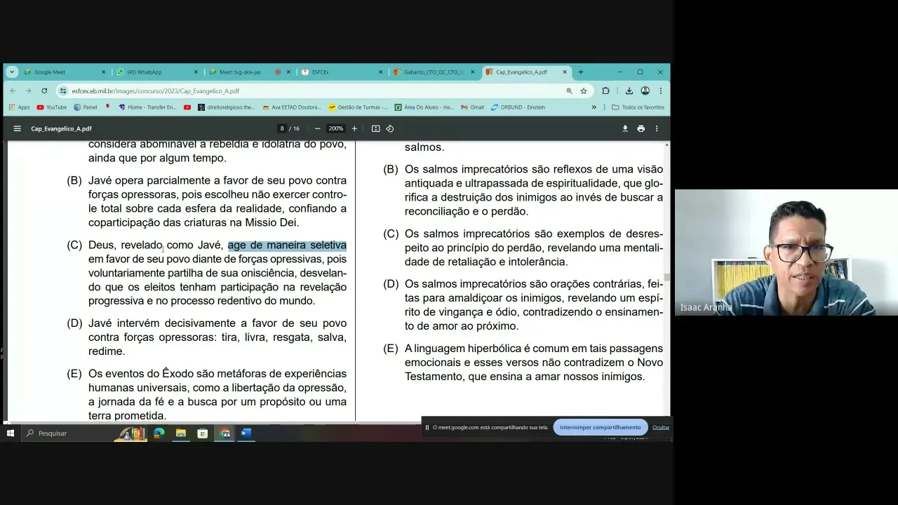Zoom in the PDF document

[354, 128]
